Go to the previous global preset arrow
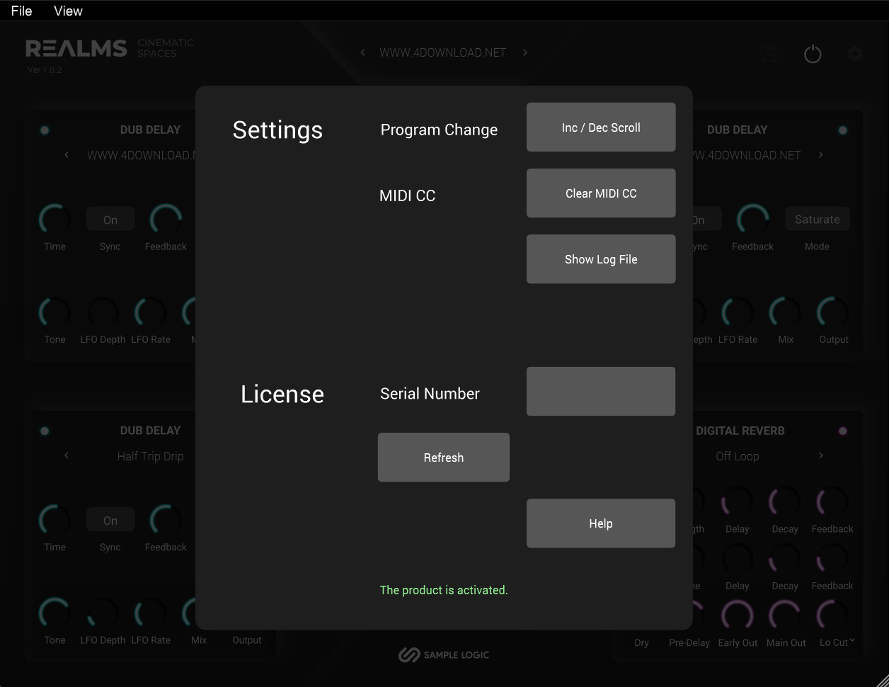Image resolution: width=889 pixels, height=687 pixels. (362, 52)
